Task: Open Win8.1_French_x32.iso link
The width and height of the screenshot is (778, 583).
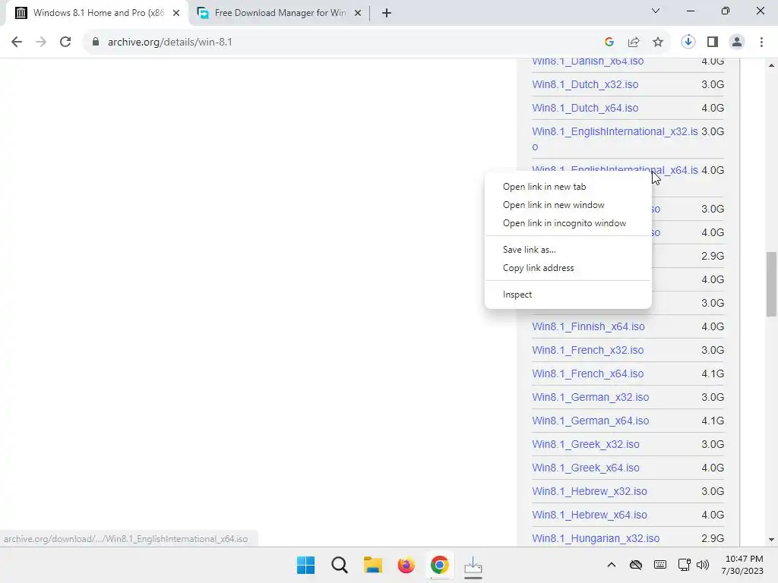Action: tap(587, 350)
